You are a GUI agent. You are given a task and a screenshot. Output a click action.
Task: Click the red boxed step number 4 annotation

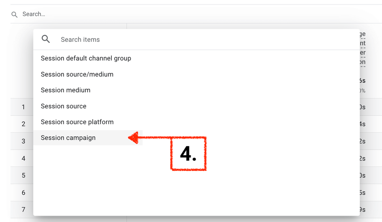[x=188, y=154]
